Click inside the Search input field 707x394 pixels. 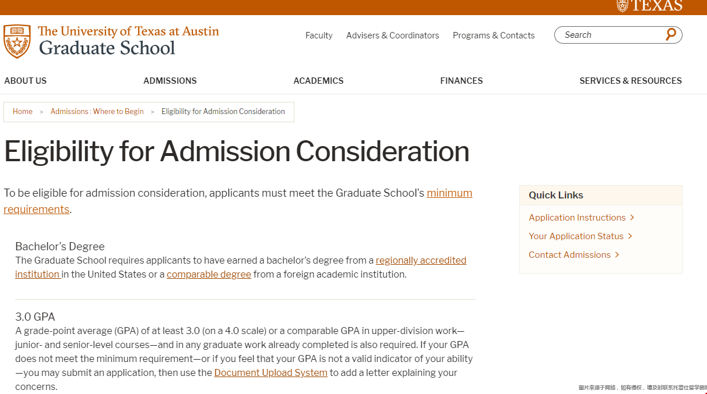click(612, 35)
